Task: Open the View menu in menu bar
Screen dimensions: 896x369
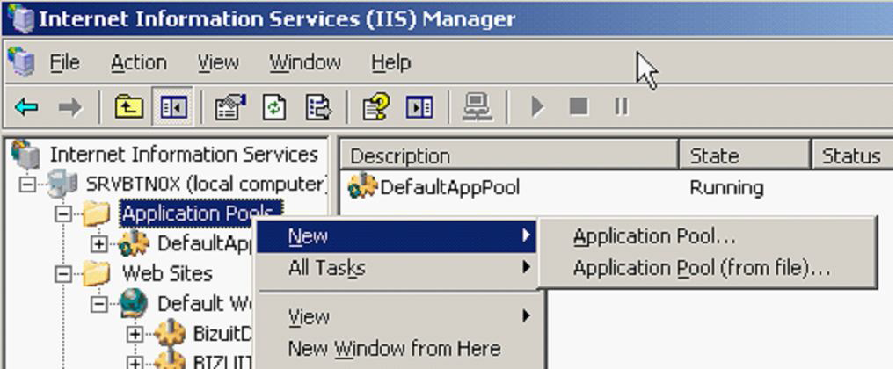Action: tap(218, 62)
